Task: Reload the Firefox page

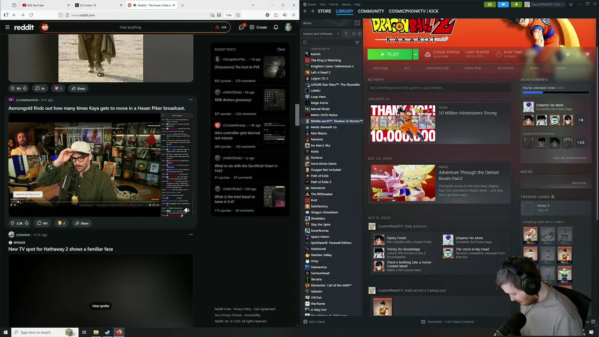Action: pyautogui.click(x=30, y=15)
